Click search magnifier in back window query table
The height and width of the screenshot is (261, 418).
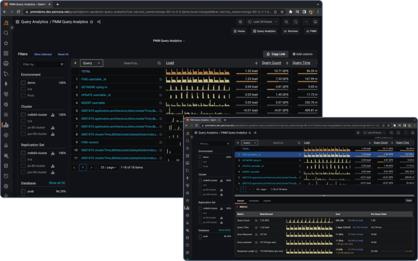coord(159,63)
